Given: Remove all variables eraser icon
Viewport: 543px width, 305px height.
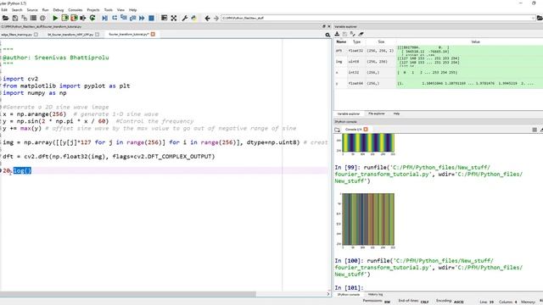Looking at the screenshot, I should click(361, 34).
